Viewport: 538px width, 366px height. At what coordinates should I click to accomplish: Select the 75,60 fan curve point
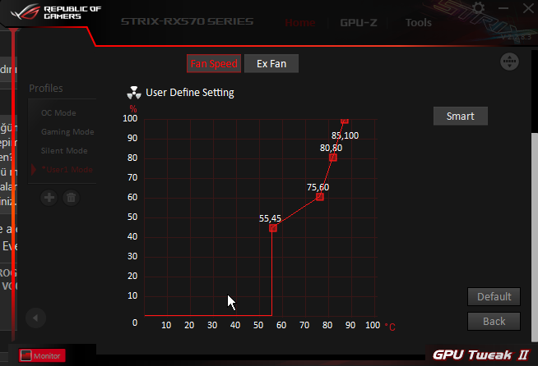319,197
